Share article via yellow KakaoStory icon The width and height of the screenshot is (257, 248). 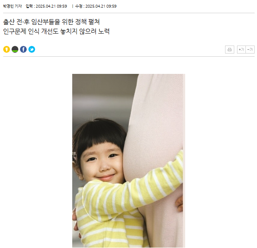(x=6, y=50)
